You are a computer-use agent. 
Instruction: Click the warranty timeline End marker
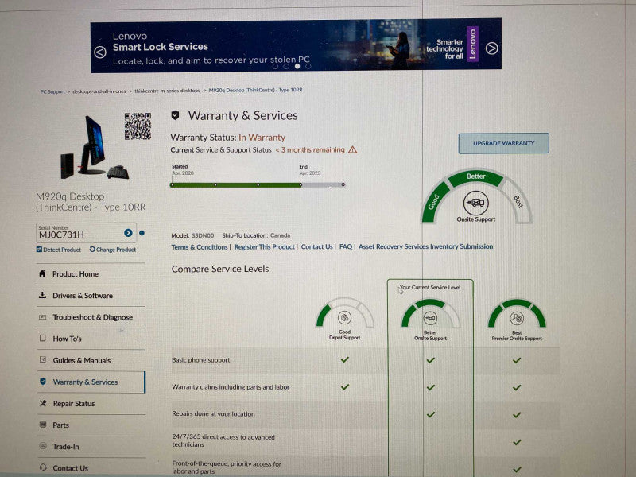(301, 185)
